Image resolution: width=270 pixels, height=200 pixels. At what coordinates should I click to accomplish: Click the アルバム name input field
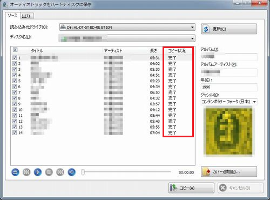click(229, 57)
